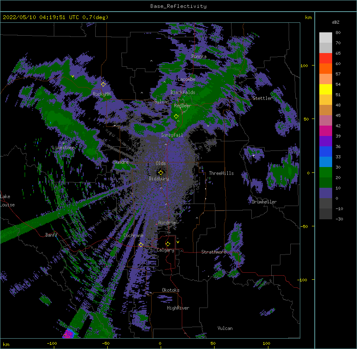This screenshot has height=349, width=357.
Task: Click the yellow diamond marker below RedDeer
Action: point(176,116)
